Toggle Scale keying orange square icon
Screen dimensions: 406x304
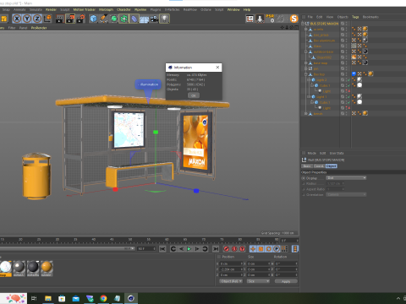261,249
